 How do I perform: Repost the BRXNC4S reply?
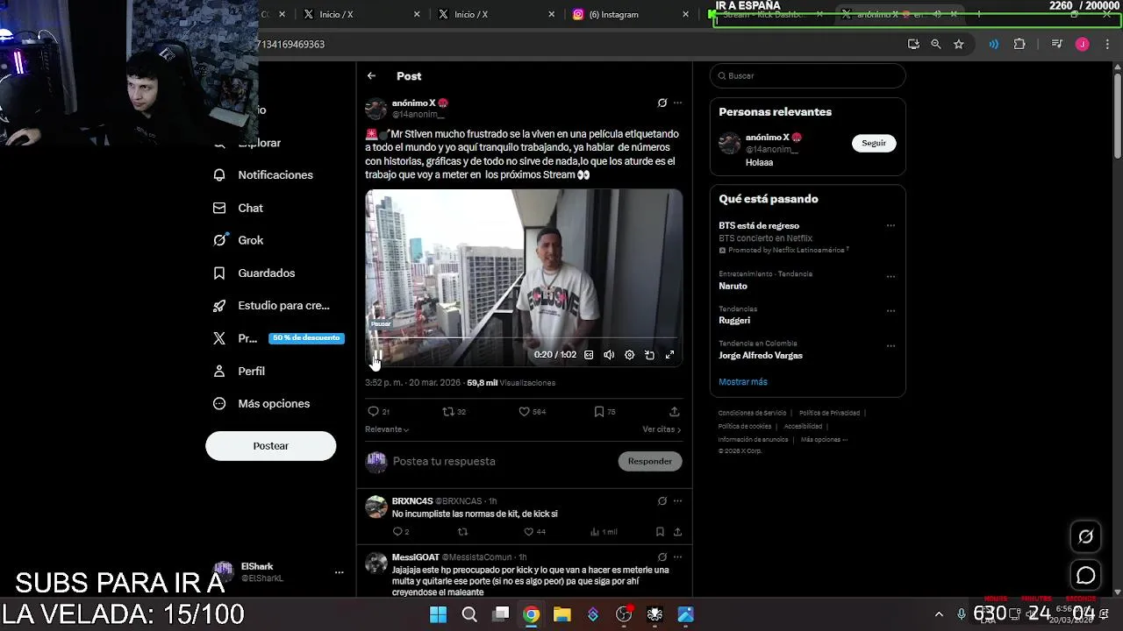click(x=463, y=532)
